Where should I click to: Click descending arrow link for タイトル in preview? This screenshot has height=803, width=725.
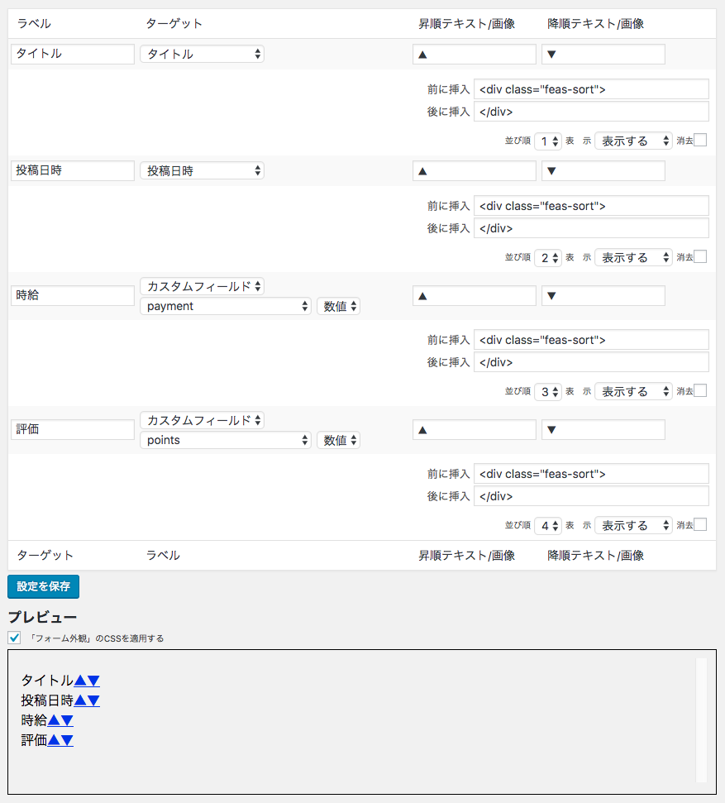click(93, 681)
